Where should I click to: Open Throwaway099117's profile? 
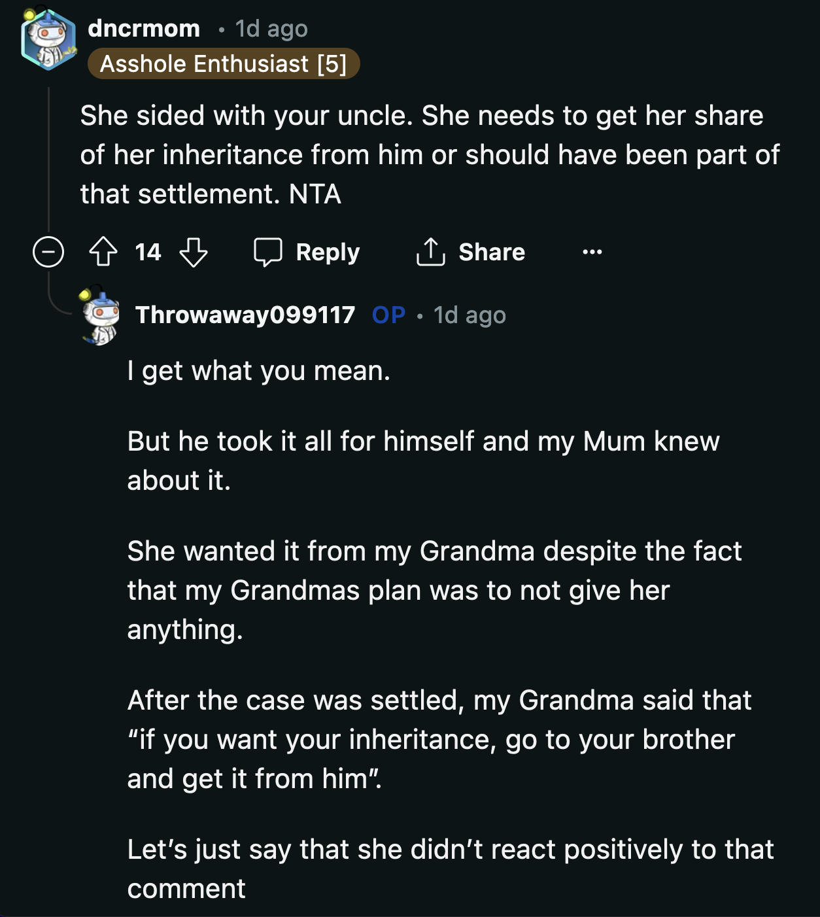[x=247, y=315]
